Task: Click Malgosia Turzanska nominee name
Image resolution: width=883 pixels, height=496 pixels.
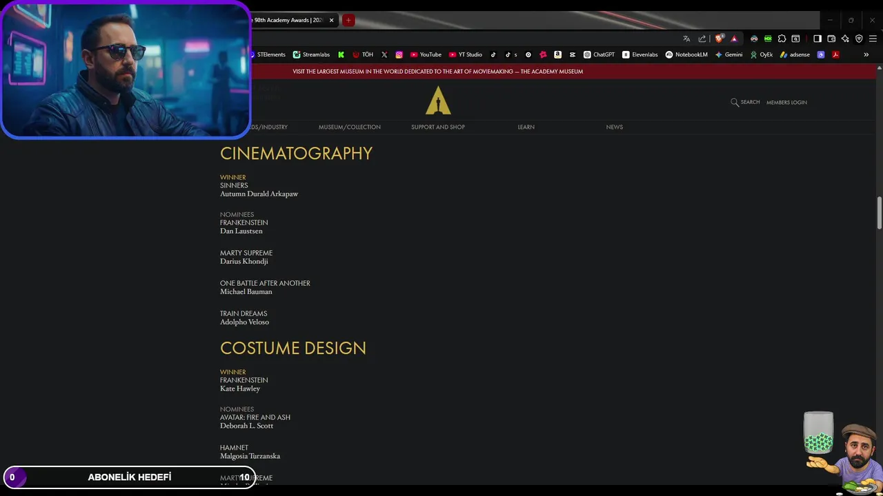Action: click(250, 456)
